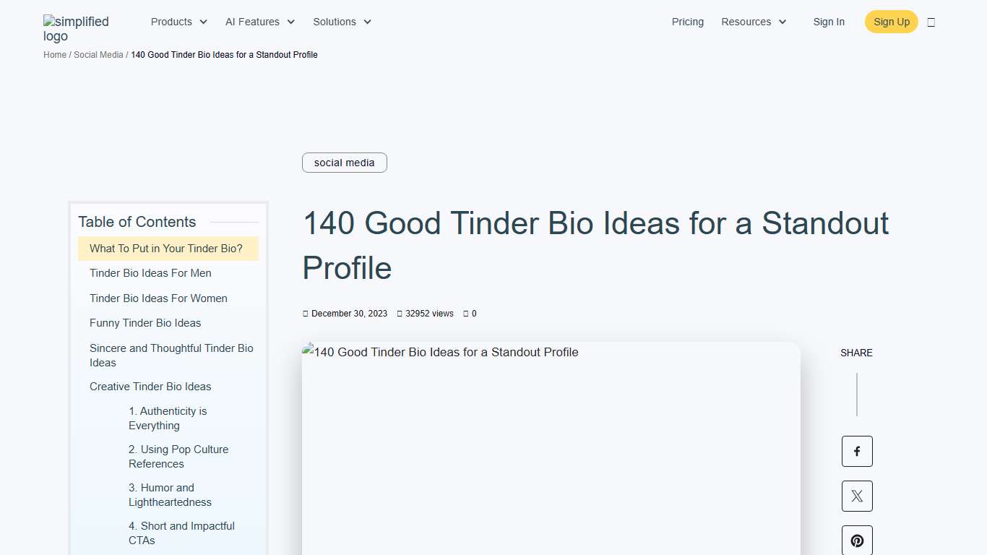Expand the AI Features dropdown
987x555 pixels.
259,22
